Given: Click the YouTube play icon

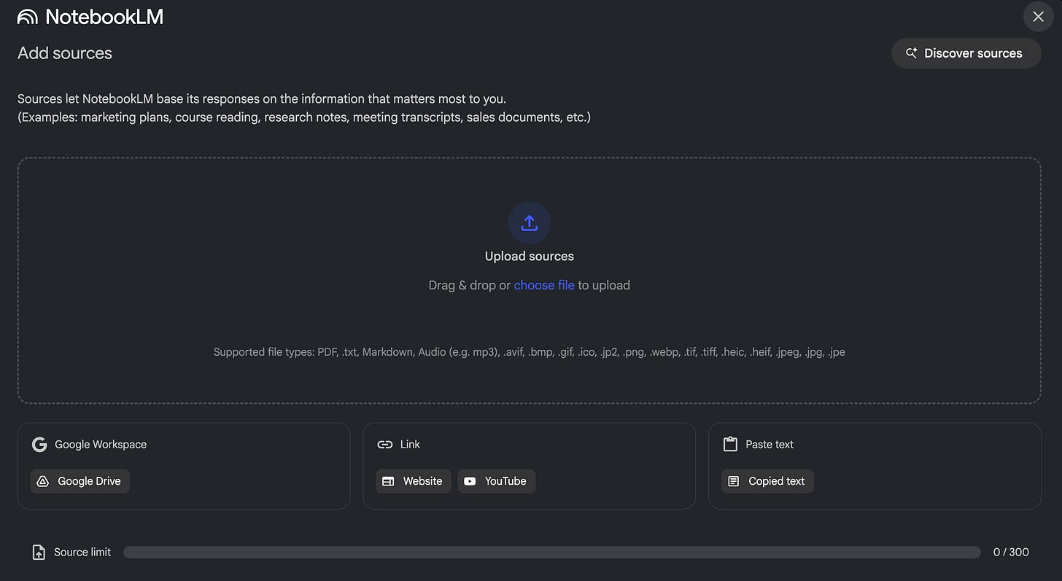Looking at the screenshot, I should 470,481.
